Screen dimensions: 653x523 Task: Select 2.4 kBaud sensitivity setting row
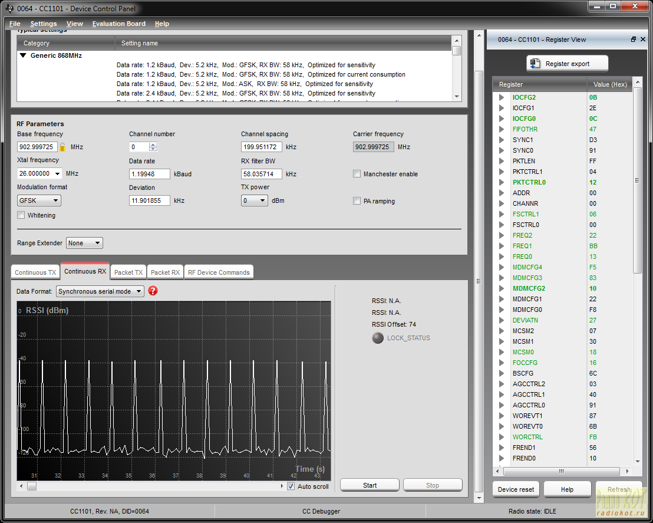[246, 93]
